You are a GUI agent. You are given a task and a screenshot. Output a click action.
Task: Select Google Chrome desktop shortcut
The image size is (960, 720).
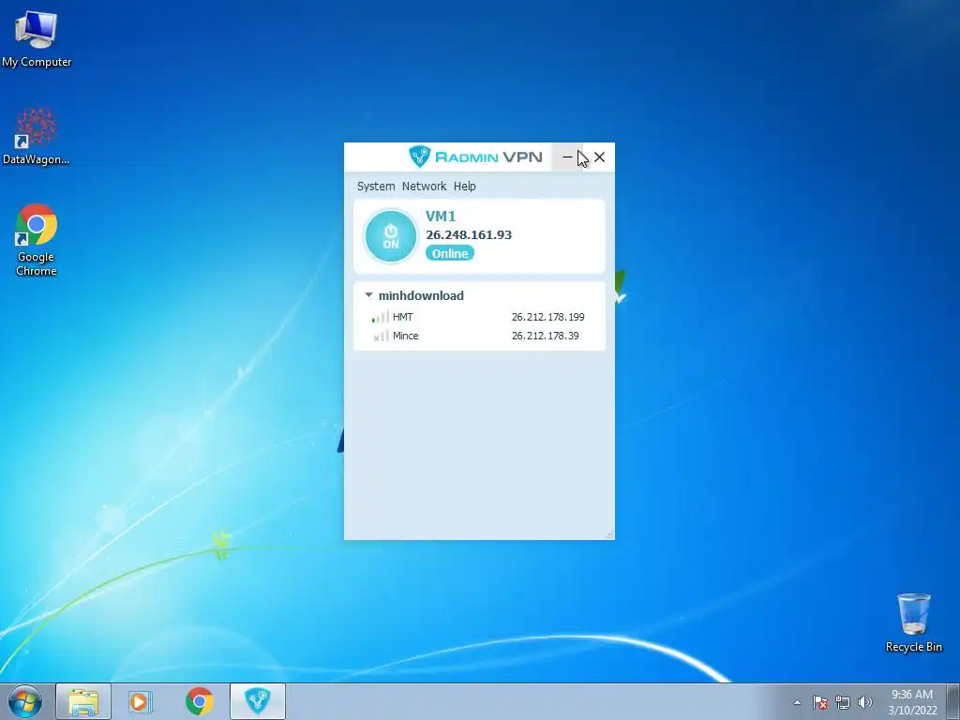pos(37,240)
